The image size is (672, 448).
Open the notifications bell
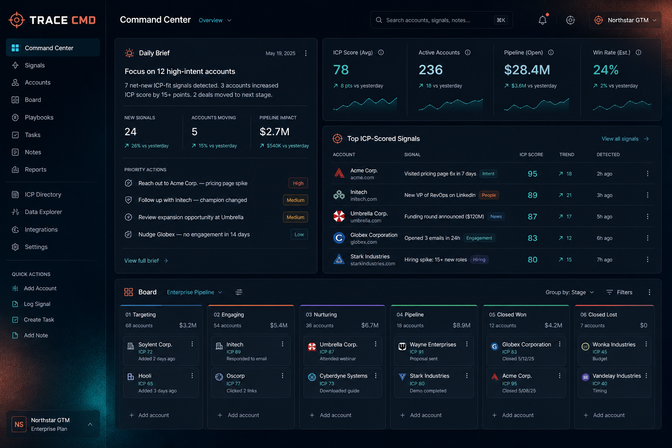tap(542, 20)
